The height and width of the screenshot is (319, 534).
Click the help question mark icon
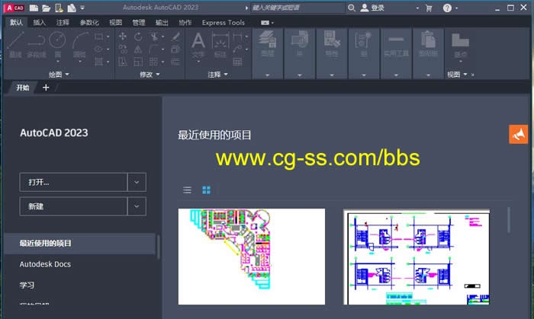pyautogui.click(x=448, y=8)
